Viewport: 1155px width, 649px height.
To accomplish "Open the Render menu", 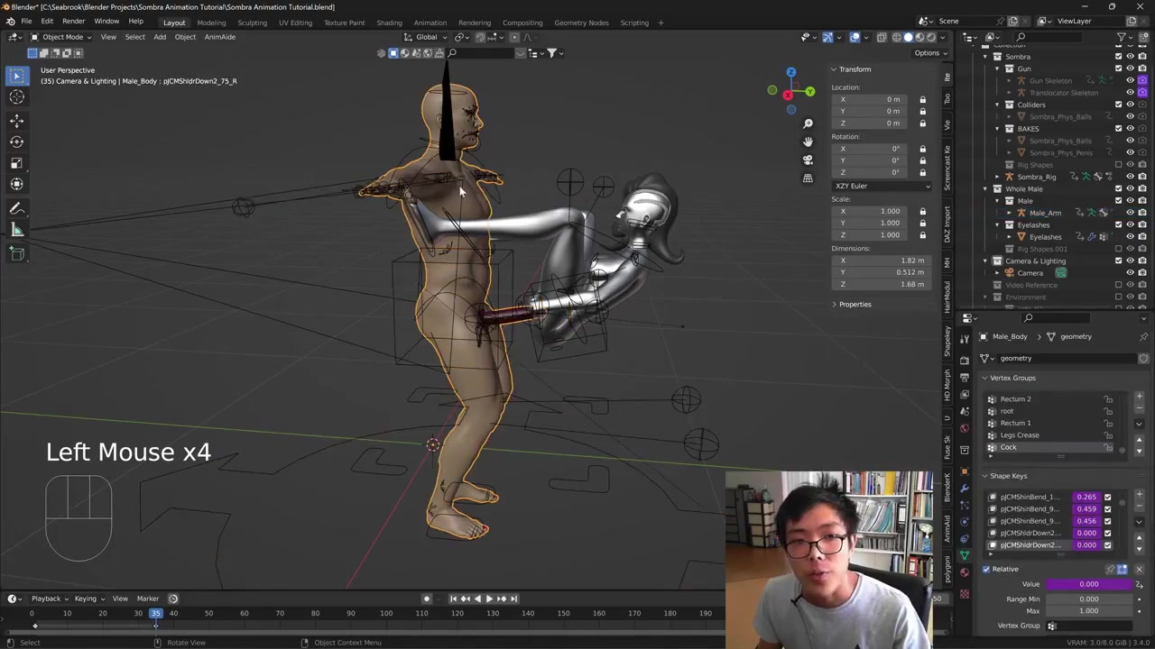I will coord(73,22).
